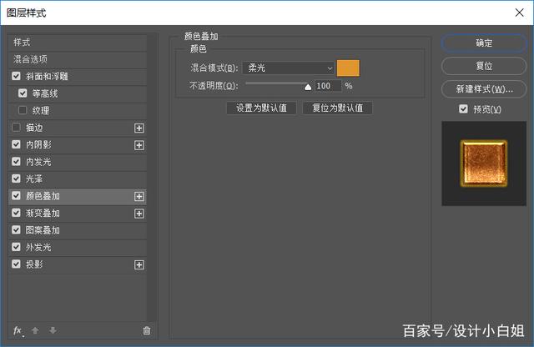Open the fx effects menu icon
Viewport: 534px width, 347px height.
18,330
